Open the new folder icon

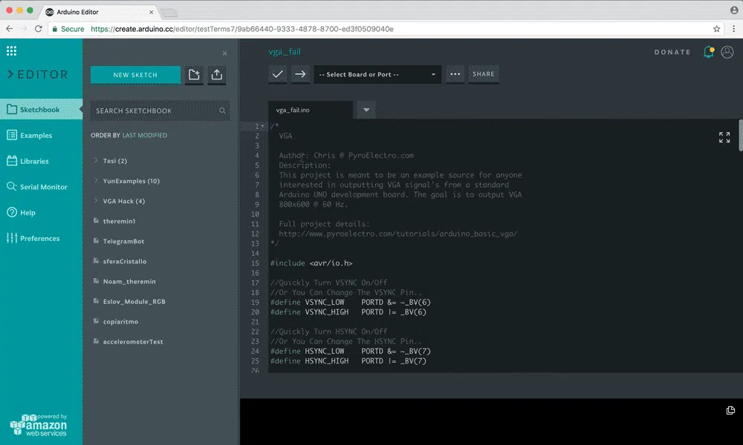194,75
